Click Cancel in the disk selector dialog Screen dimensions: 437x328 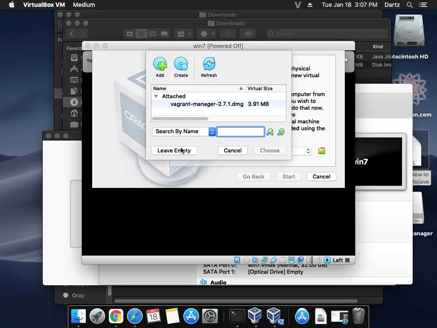(233, 151)
